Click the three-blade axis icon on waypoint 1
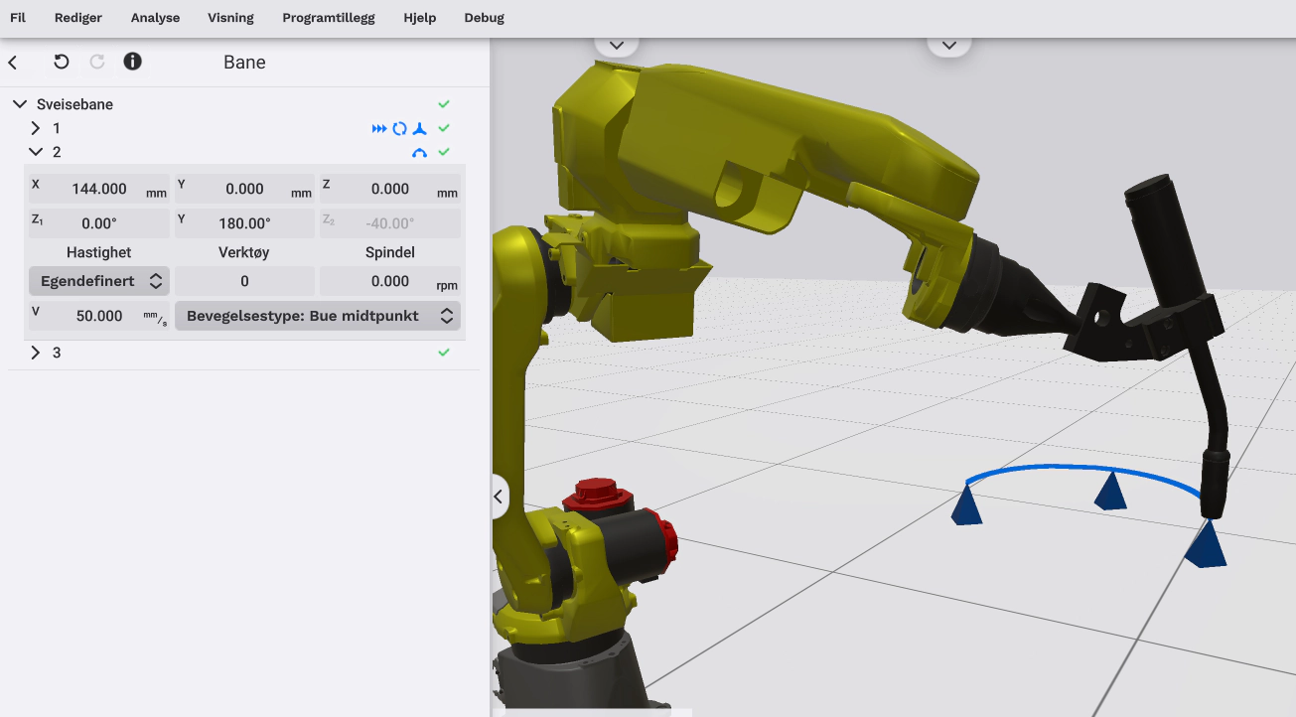 coord(420,129)
